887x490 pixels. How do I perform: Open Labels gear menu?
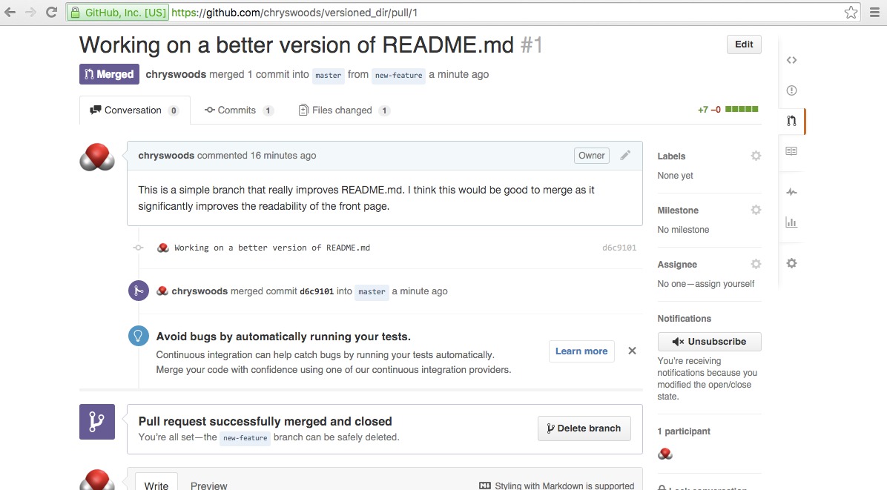756,156
